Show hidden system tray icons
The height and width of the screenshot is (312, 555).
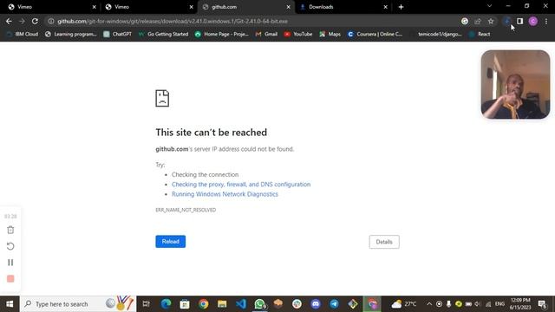[429, 304]
